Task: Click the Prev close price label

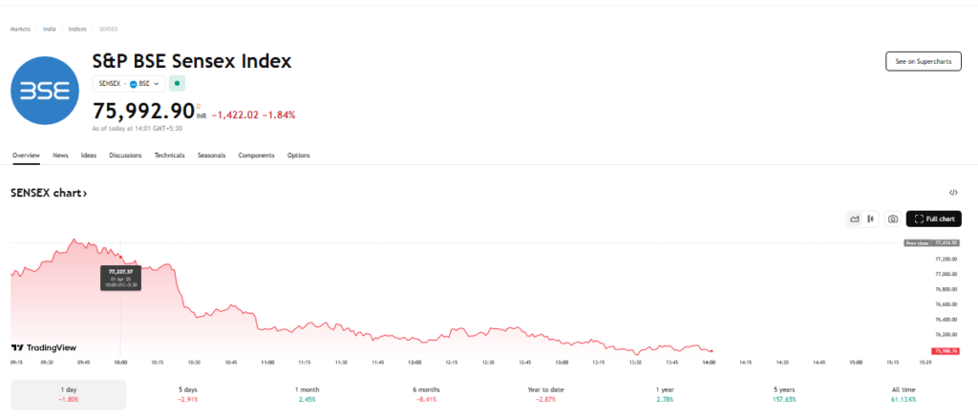Action: (931, 243)
